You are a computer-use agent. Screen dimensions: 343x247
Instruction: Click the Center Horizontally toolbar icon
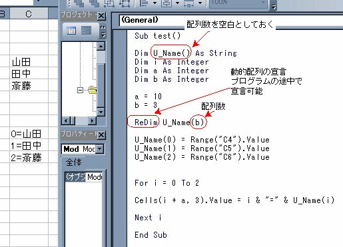[x=167, y=3]
